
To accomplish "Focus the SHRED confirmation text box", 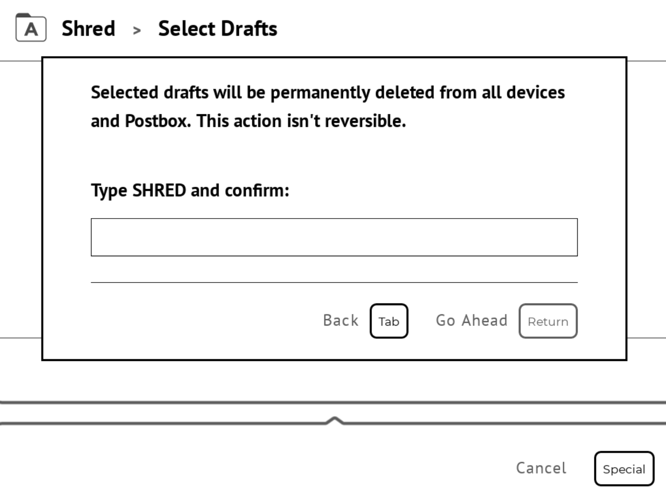I will tap(334, 237).
